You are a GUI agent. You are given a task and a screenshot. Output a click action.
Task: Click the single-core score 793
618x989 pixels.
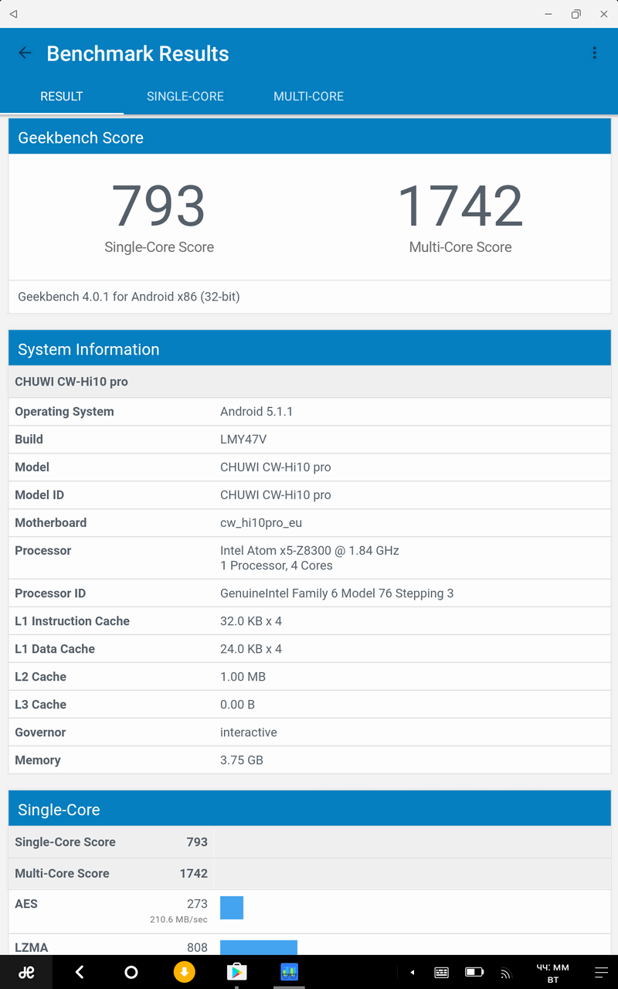tap(159, 206)
